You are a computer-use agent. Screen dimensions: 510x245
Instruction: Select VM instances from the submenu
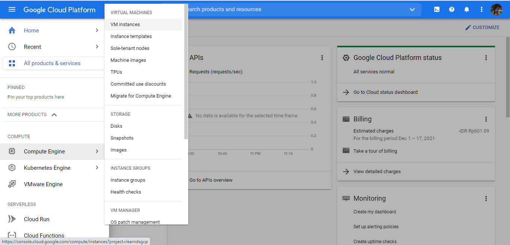pos(143,25)
